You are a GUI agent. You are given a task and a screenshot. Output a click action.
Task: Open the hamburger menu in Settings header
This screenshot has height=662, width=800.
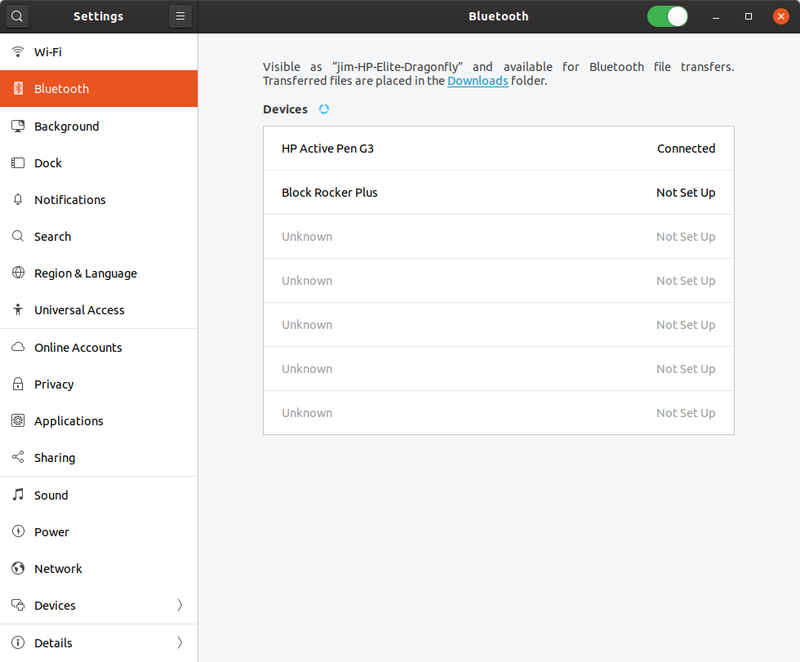(180, 16)
